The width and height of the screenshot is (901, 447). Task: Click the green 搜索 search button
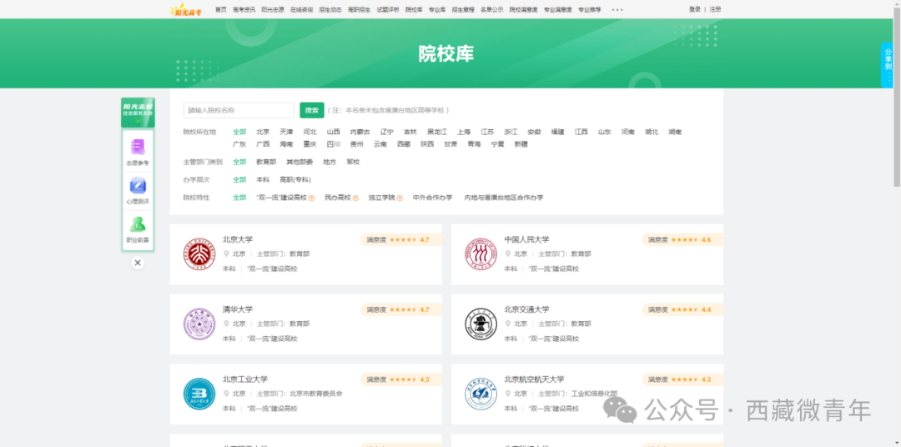coord(312,110)
